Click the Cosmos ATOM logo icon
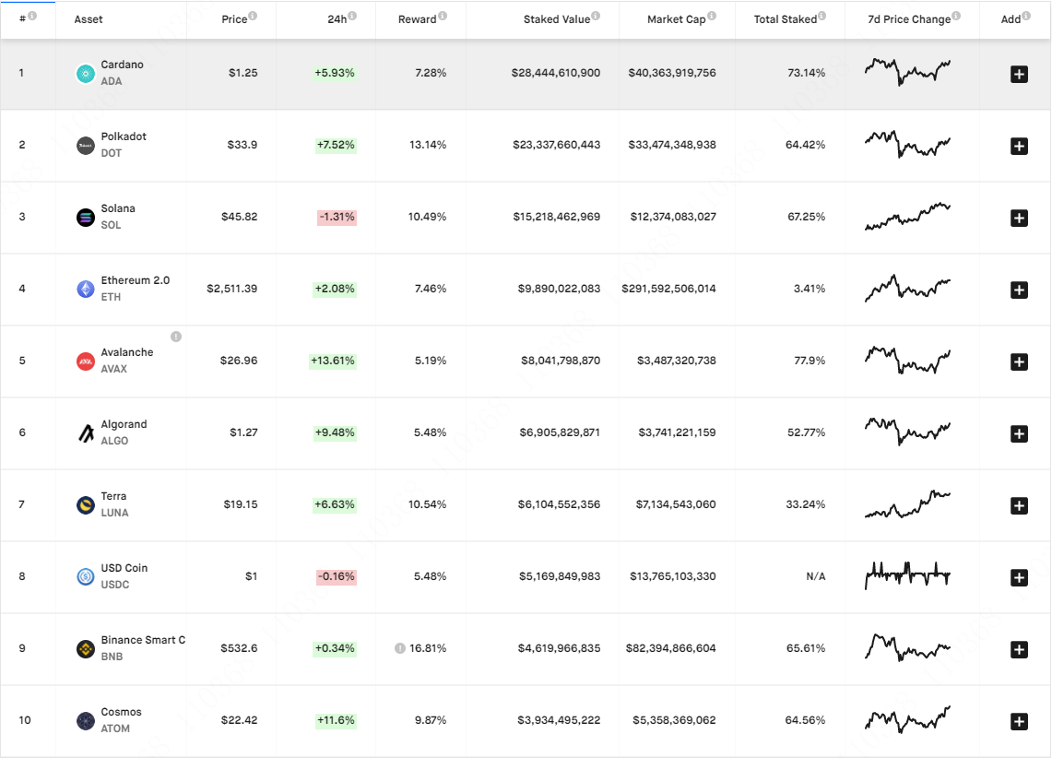The height and width of the screenshot is (758, 1052). [85, 721]
